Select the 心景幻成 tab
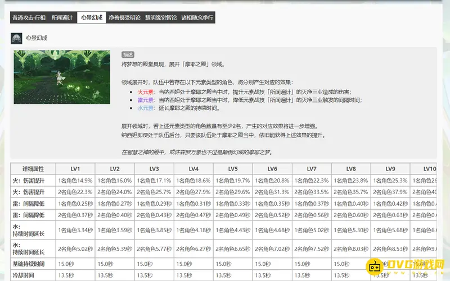 pos(92,18)
